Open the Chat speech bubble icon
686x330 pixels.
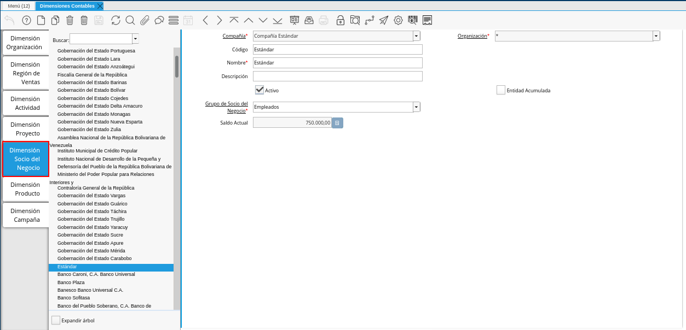159,20
